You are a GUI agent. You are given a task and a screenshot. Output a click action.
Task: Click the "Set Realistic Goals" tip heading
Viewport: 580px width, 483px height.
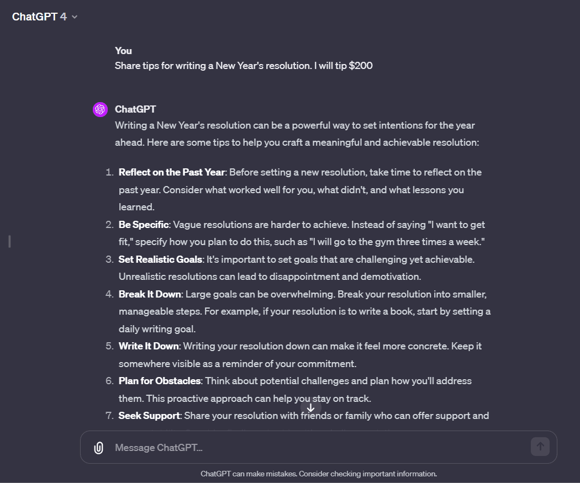point(160,259)
